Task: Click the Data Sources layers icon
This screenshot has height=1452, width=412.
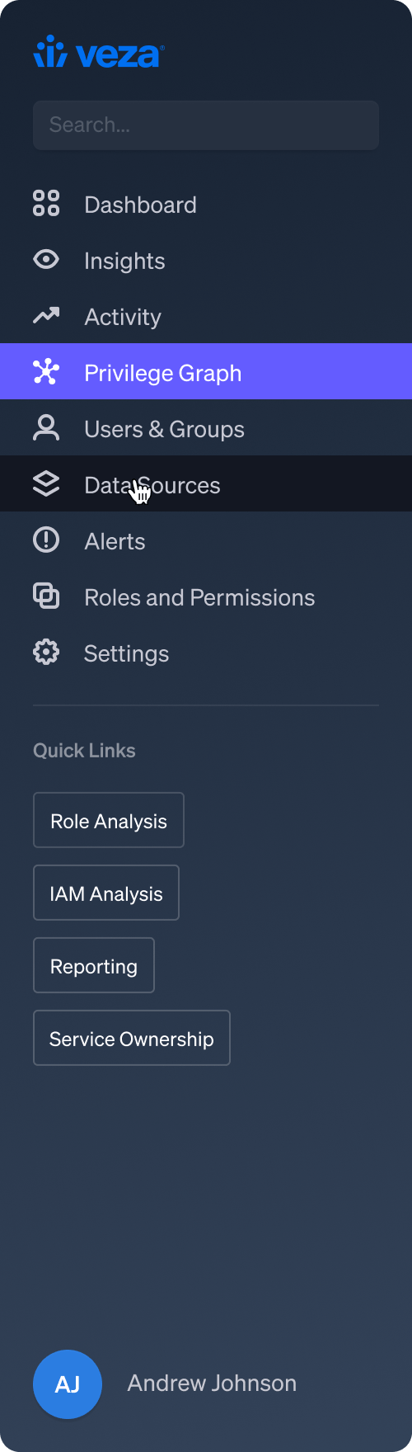Action: click(x=46, y=483)
